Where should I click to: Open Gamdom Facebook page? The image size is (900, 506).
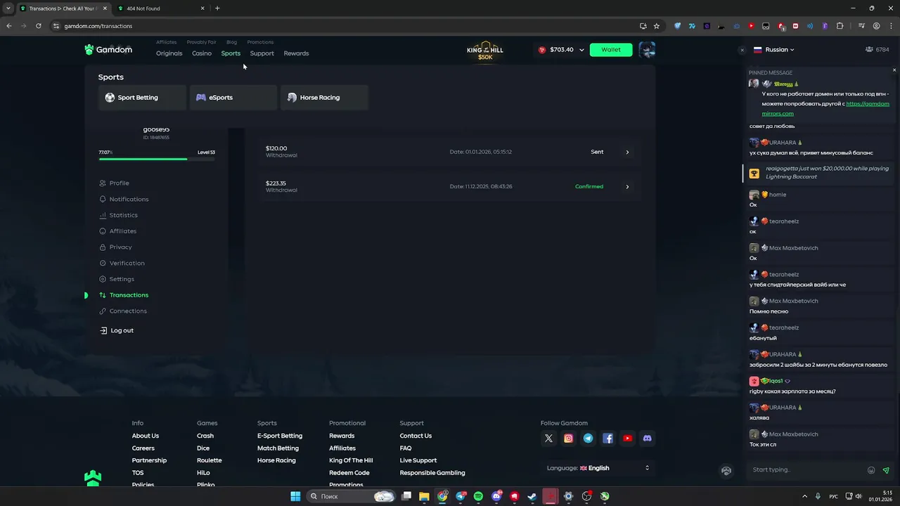click(607, 439)
